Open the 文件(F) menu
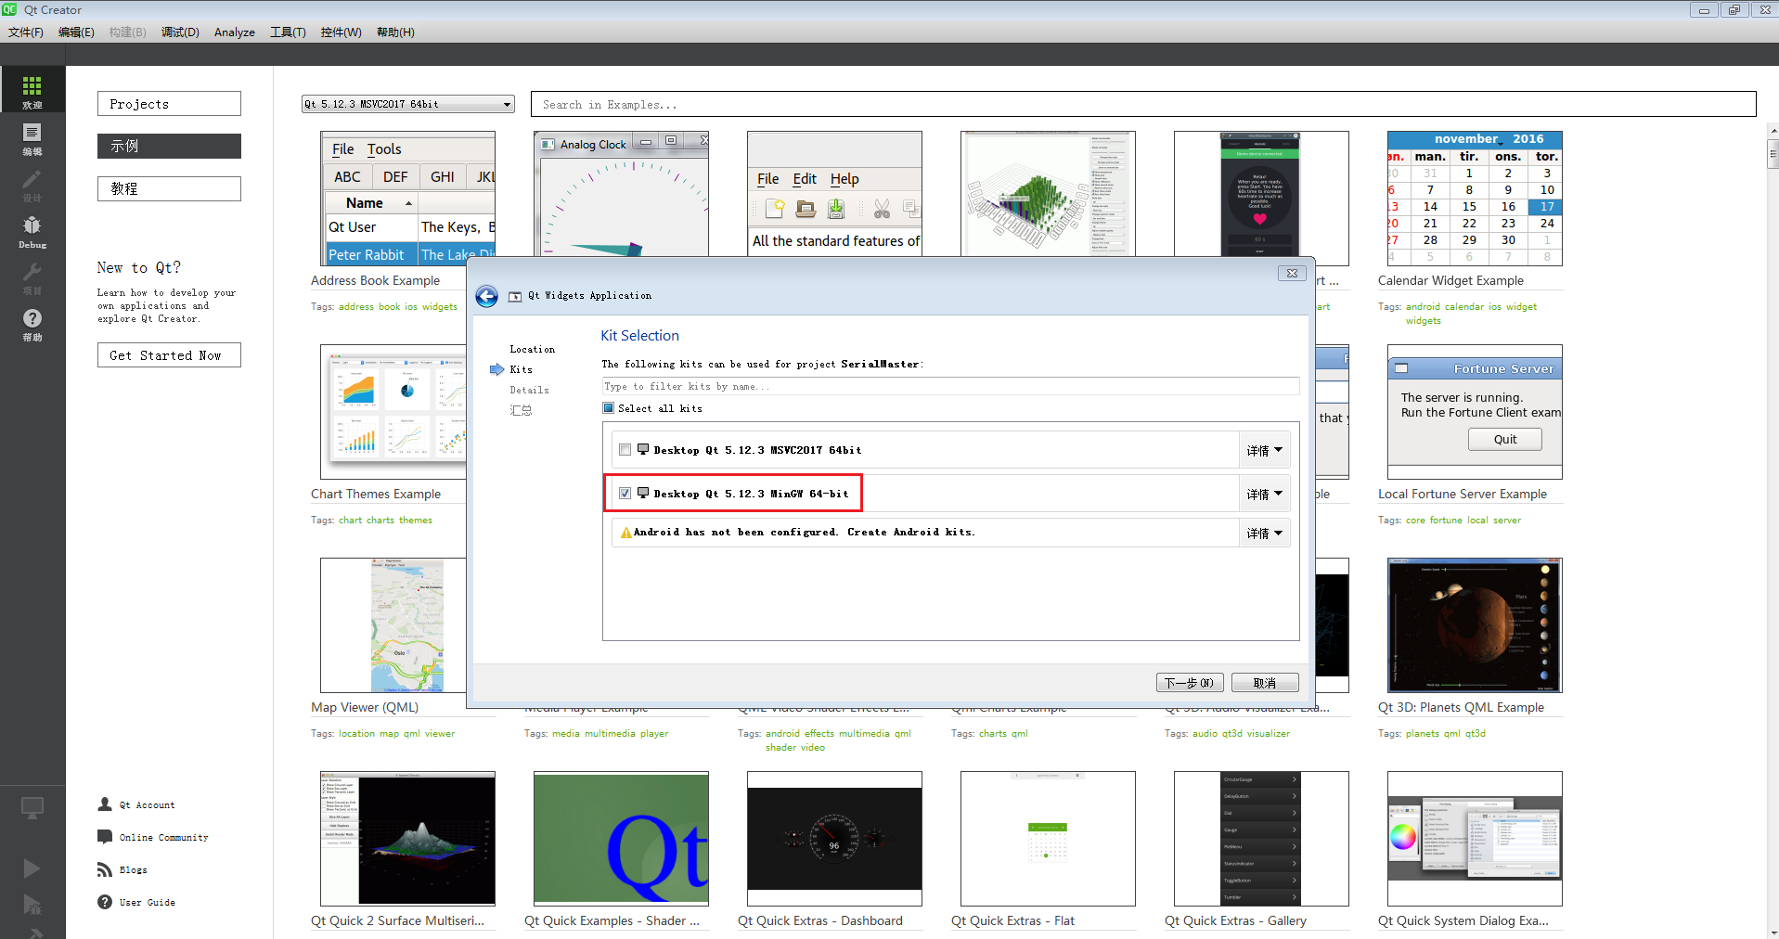The image size is (1779, 939). (26, 32)
